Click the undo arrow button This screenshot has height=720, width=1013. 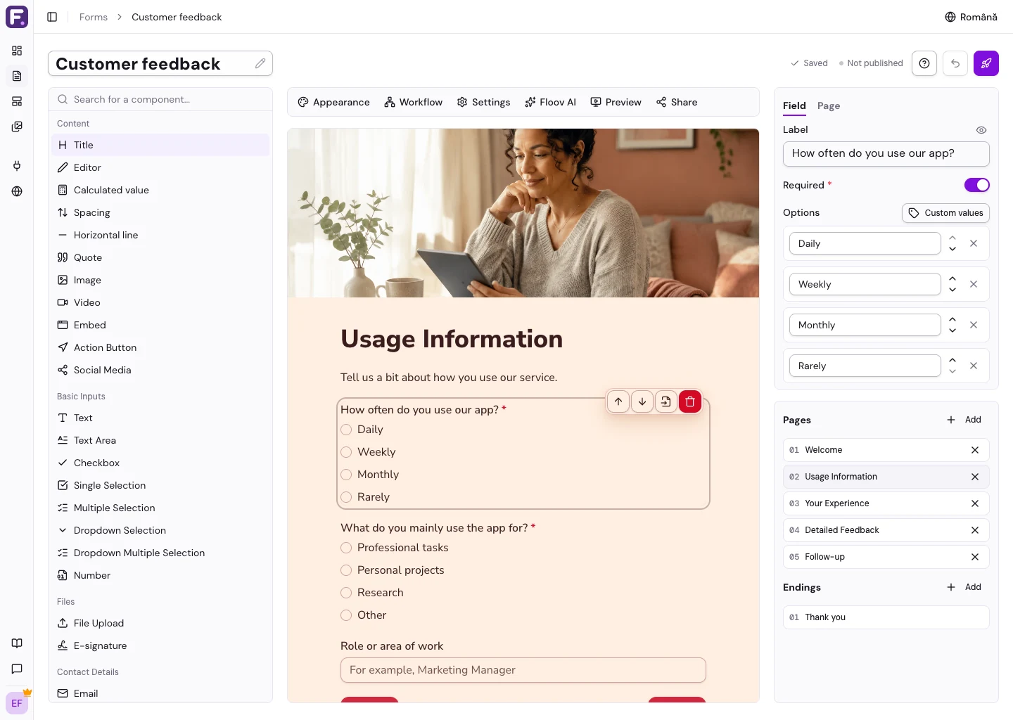[955, 63]
